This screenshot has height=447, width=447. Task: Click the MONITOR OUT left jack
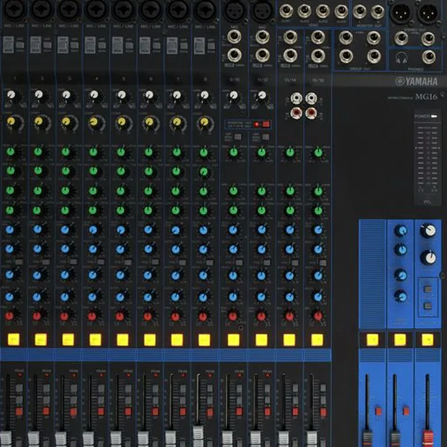[x=359, y=11]
